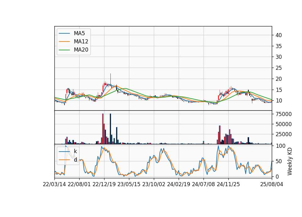Viewport: 302px width, 217px height.
Task: Click the price axis value 30
Action: [279, 57]
